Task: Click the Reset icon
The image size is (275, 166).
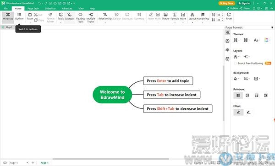Action: [229, 16]
